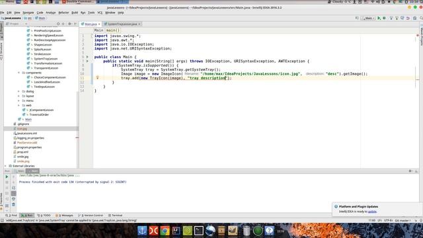Select SystemTrayLesson in the project tree

(46, 59)
